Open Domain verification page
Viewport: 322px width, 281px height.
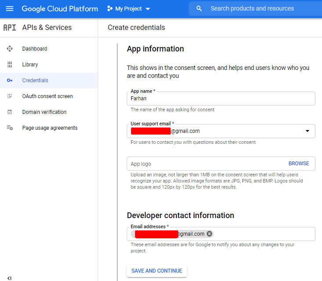(49, 112)
